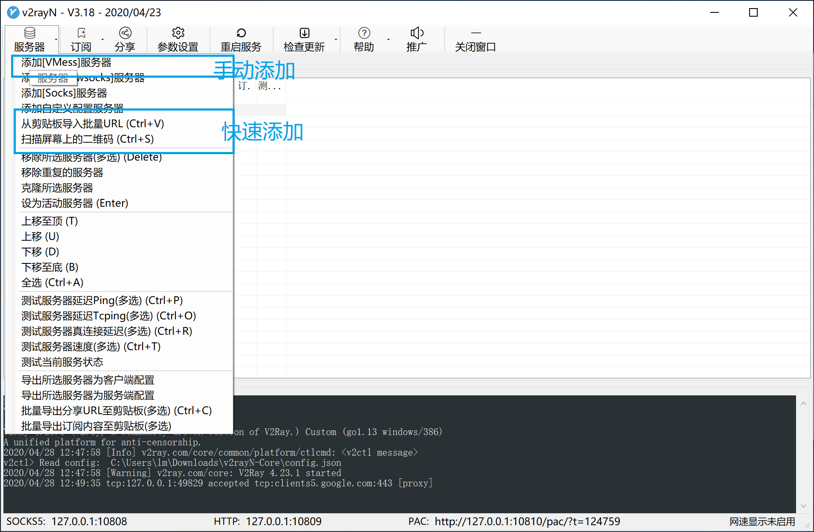The height and width of the screenshot is (532, 814).
Task: Select 下移 (D) menu entry
Action: (x=40, y=252)
